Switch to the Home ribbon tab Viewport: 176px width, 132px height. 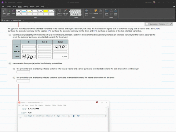point(9,7)
